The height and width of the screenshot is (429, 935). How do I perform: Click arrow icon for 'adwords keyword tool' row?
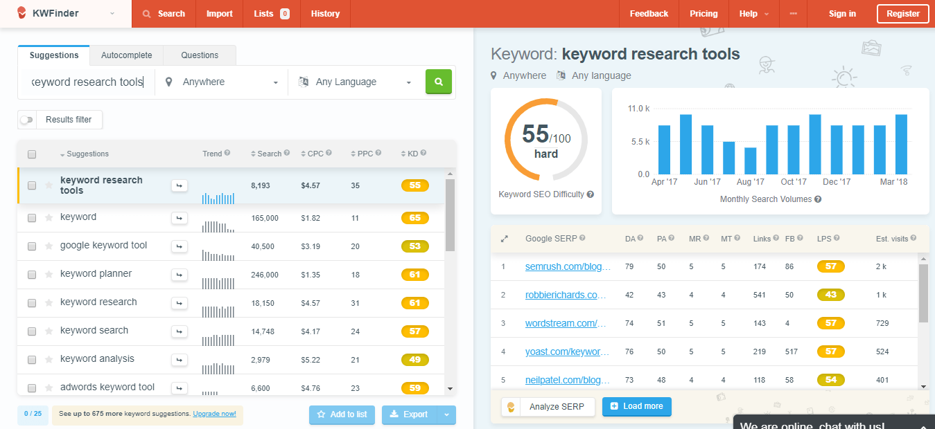tap(180, 388)
